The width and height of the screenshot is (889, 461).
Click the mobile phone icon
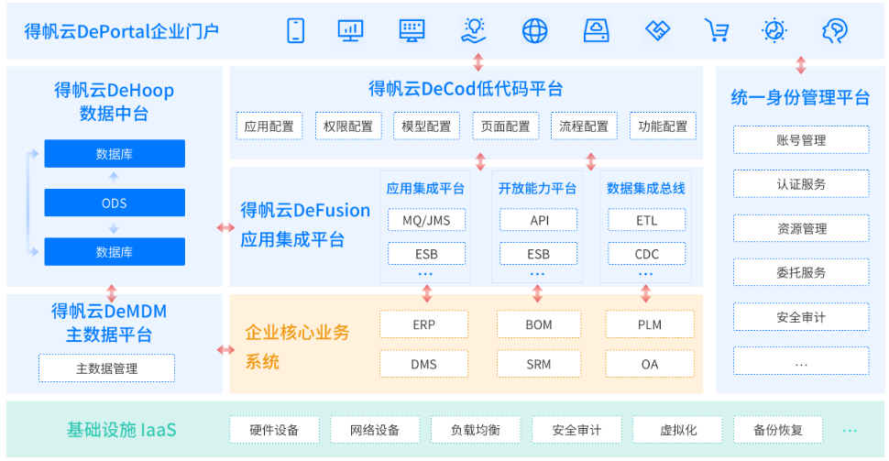coord(295,30)
